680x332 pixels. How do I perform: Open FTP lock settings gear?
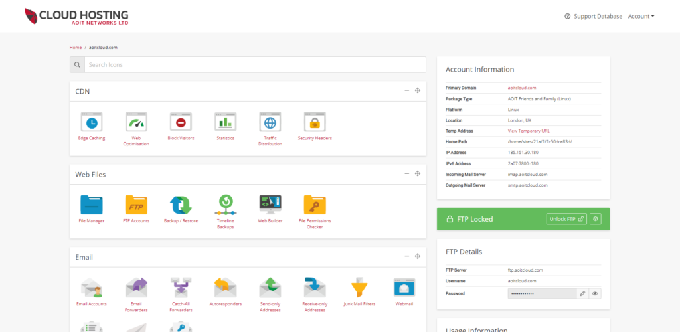point(596,219)
